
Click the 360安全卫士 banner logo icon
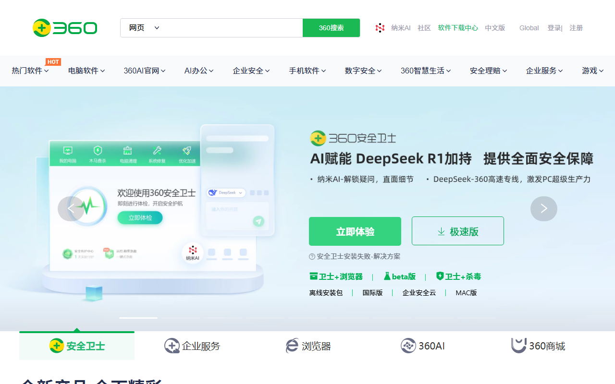point(318,138)
